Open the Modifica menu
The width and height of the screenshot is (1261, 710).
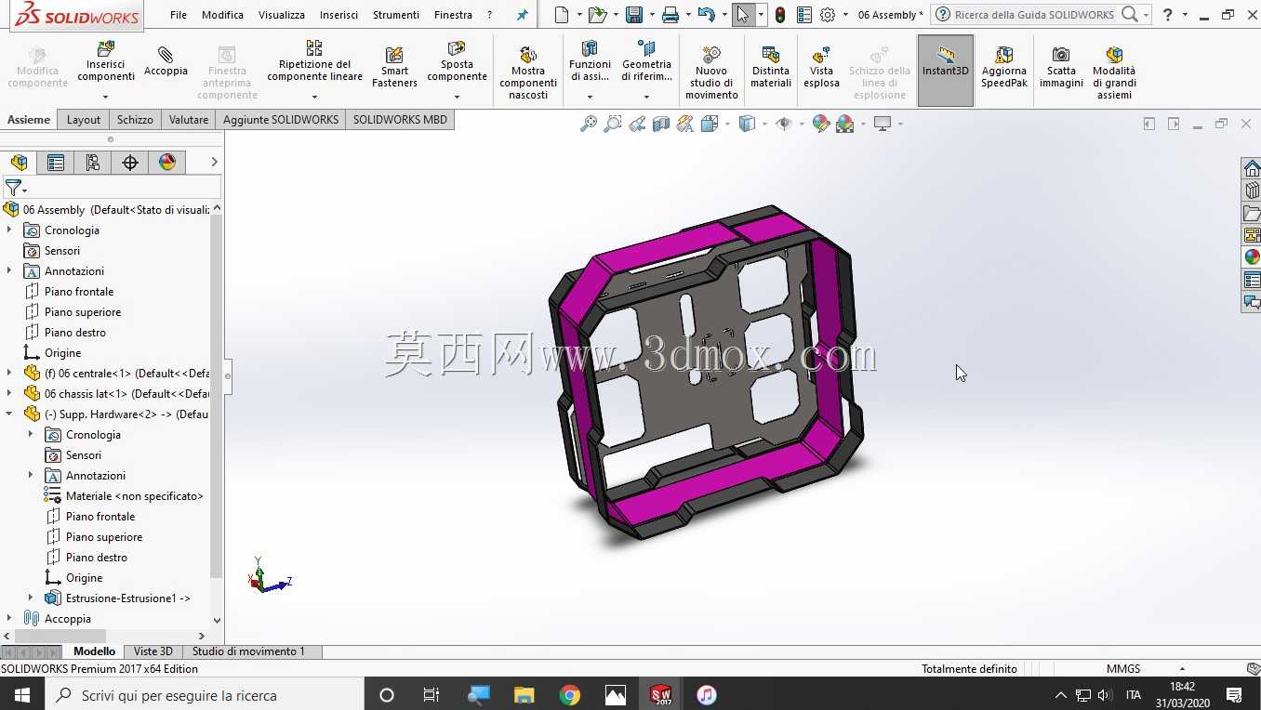(222, 15)
